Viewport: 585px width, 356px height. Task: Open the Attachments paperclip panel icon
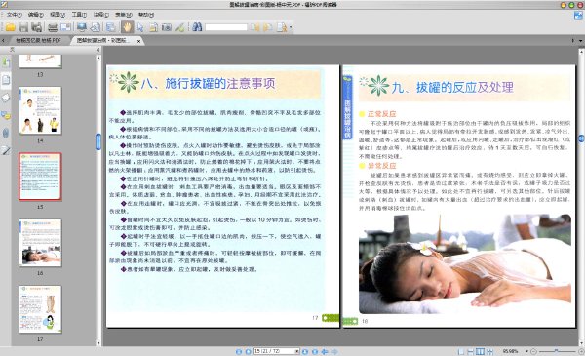(x=6, y=133)
